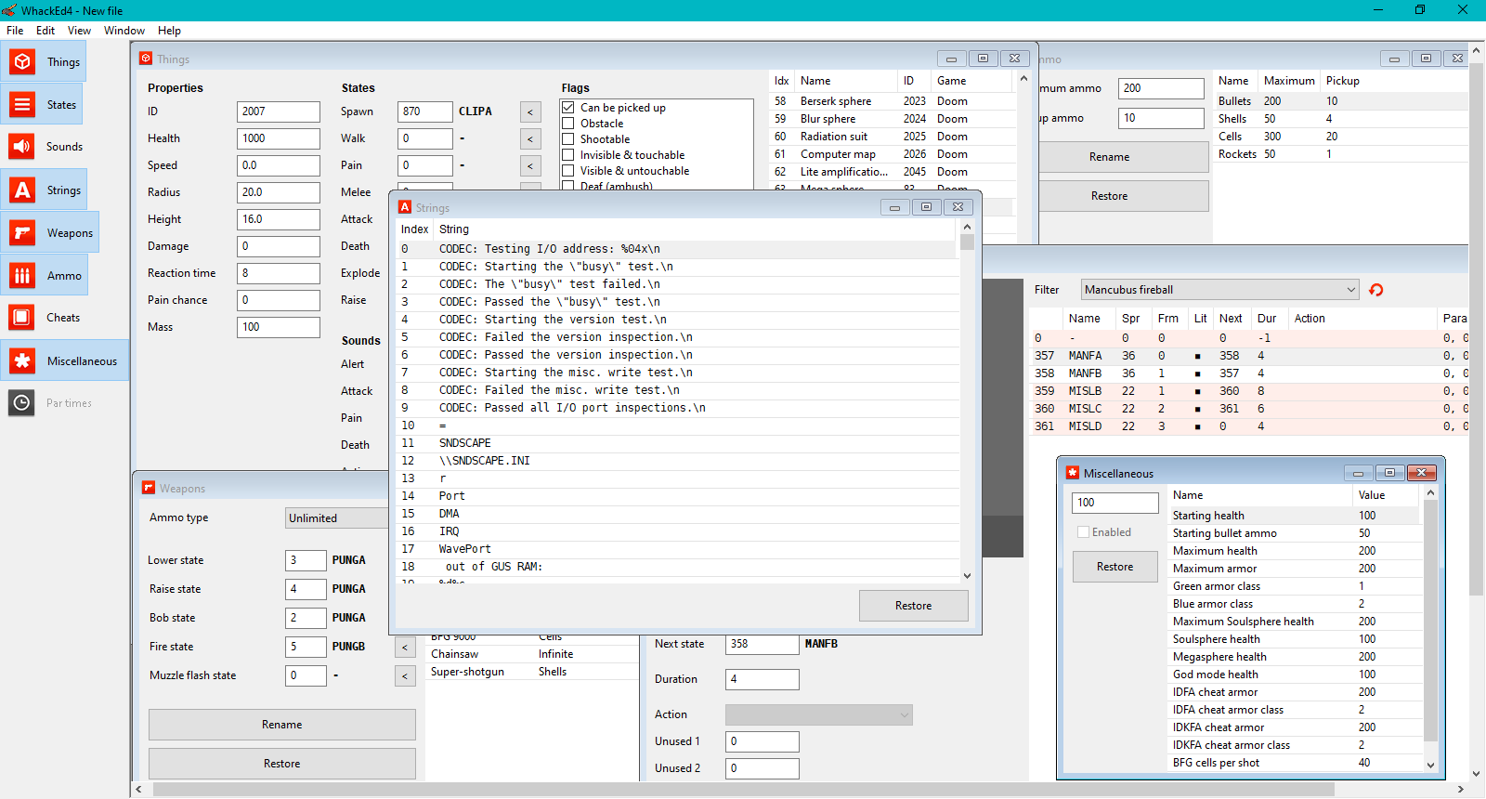The image size is (1486, 799).
Task: Uncheck the Can be picked up flag
Action: (x=568, y=108)
